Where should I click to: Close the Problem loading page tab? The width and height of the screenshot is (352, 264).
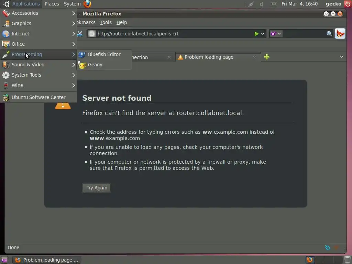point(254,57)
